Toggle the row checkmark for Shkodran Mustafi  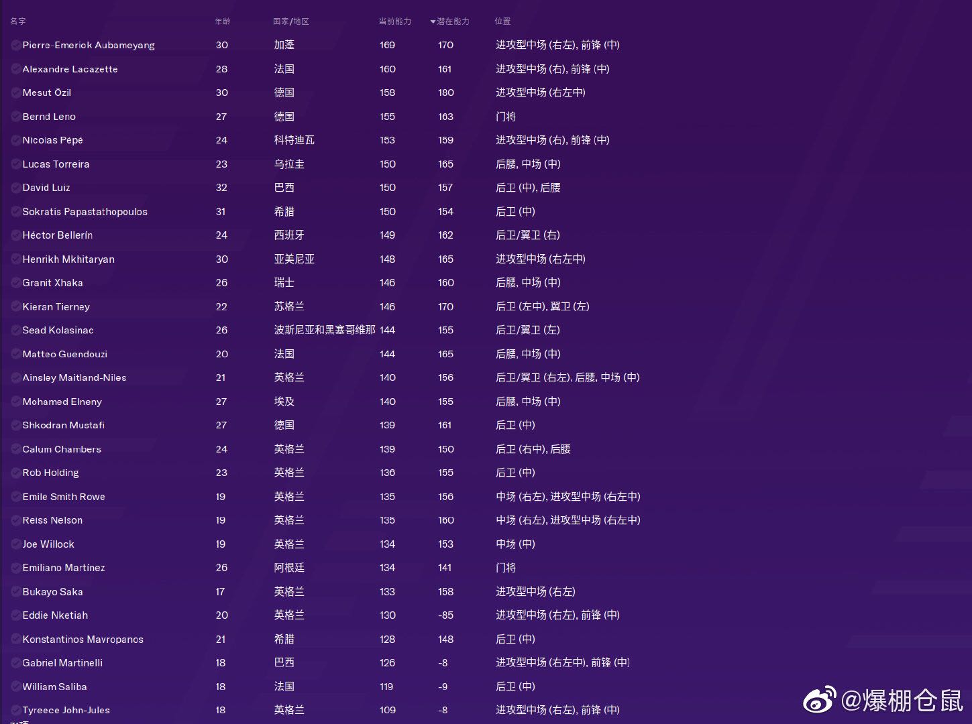point(15,425)
